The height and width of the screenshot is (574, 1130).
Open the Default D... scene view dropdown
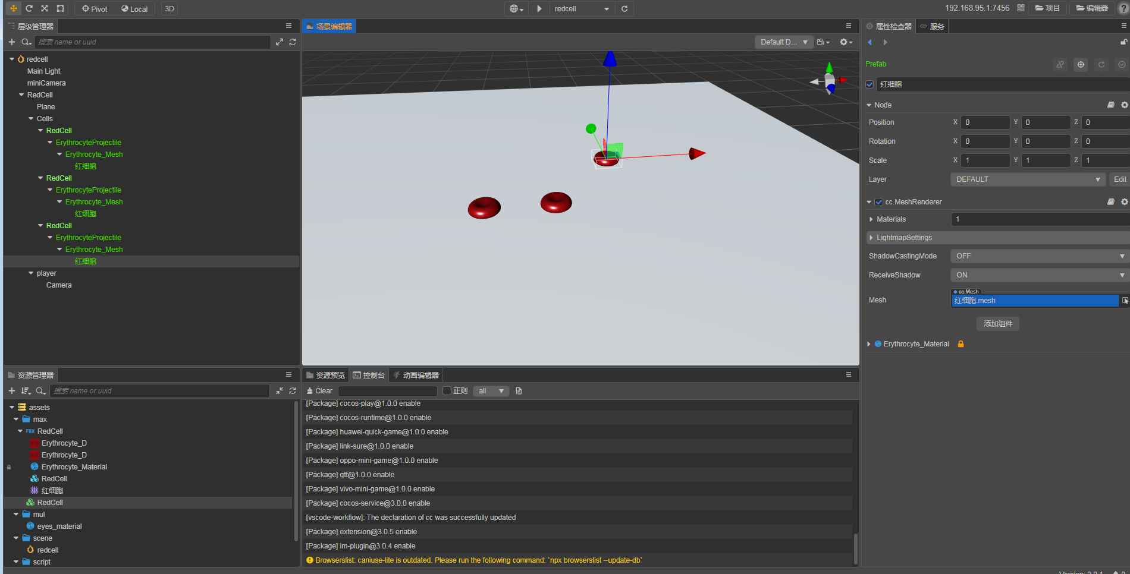[784, 42]
